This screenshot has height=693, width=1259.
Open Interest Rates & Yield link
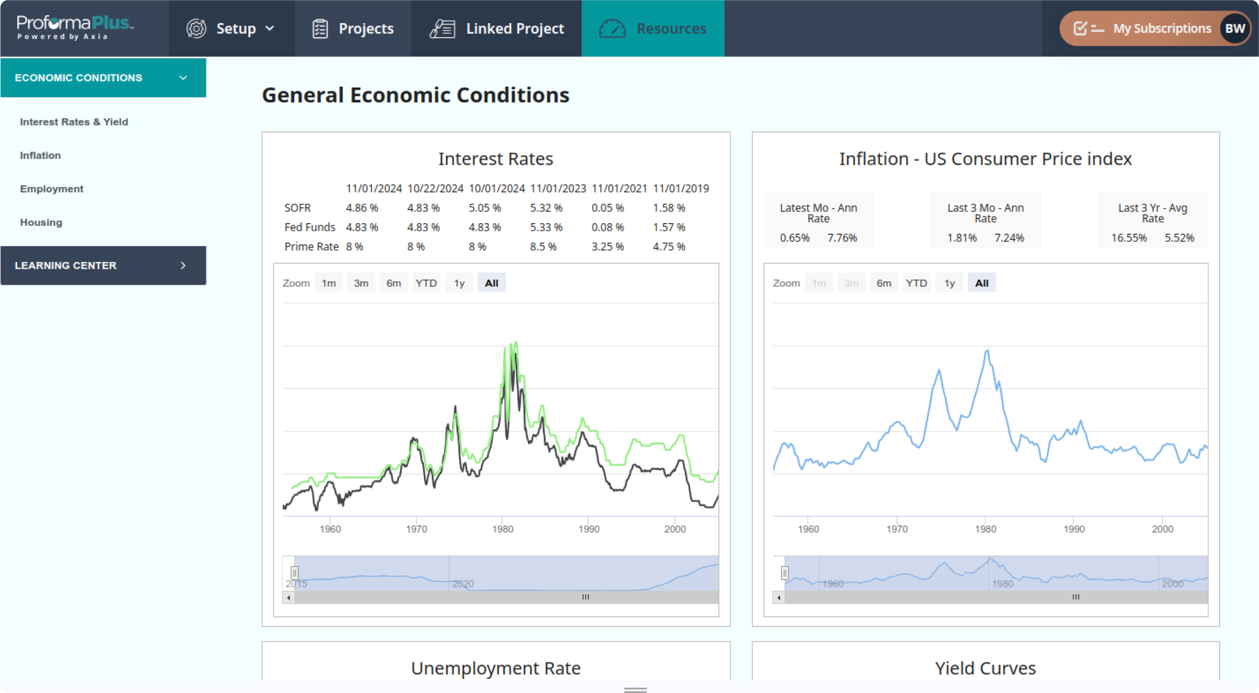tap(74, 122)
